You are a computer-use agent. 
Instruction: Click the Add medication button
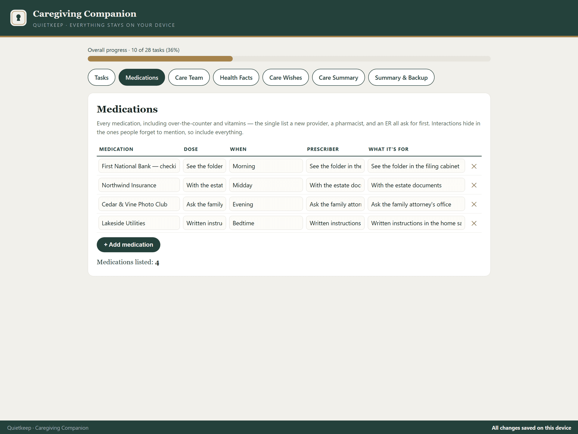point(129,245)
